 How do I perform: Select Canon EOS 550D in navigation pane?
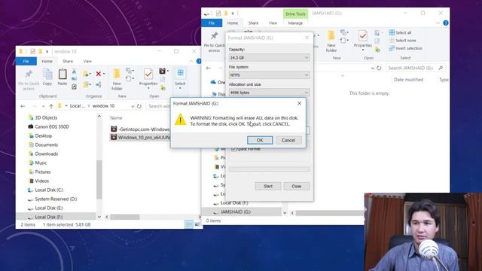pyautogui.click(x=48, y=126)
